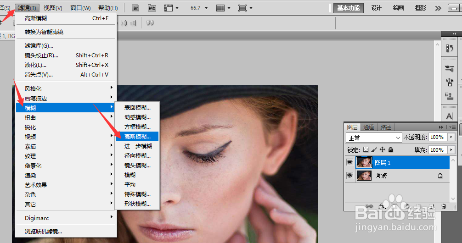
Task: Open the Brush panel icon in dock
Action: (x=449, y=82)
